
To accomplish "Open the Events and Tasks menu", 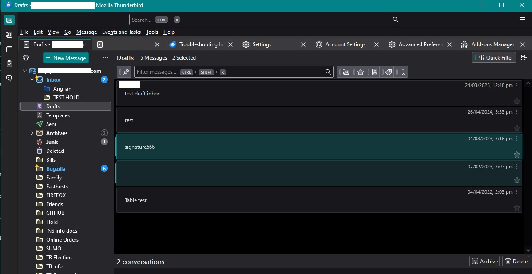I will pos(121,32).
